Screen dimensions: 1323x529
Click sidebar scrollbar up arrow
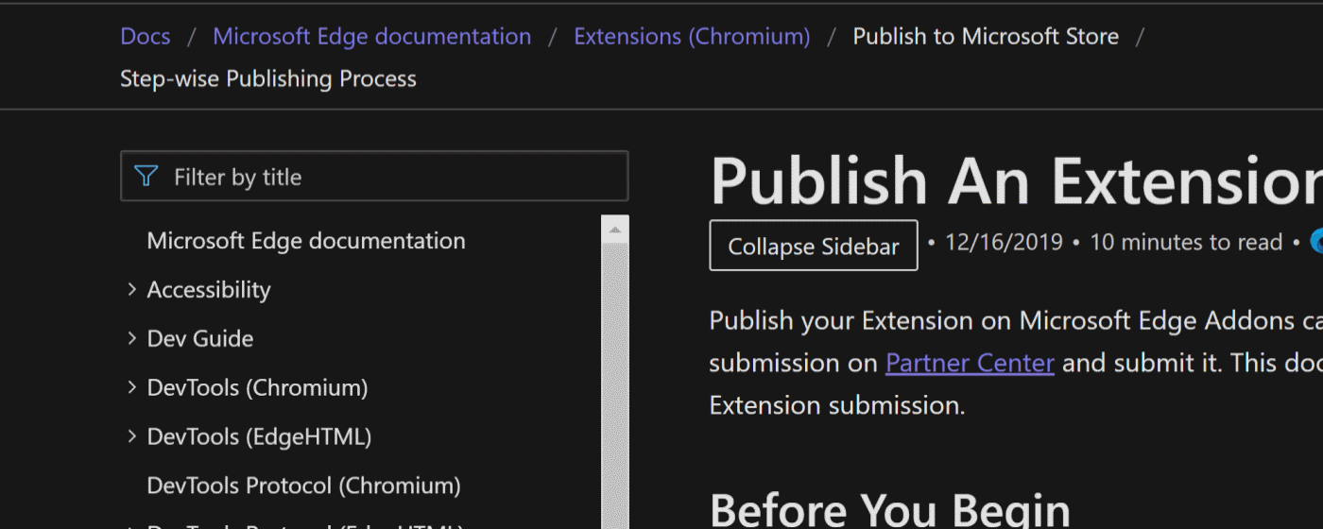[x=615, y=230]
